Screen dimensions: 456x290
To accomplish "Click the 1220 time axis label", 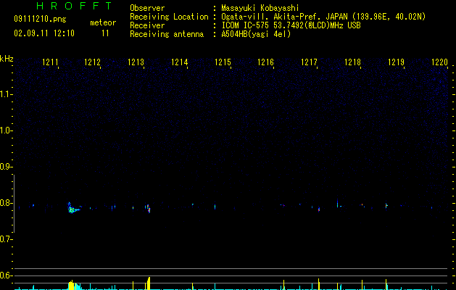I will pos(439,62).
